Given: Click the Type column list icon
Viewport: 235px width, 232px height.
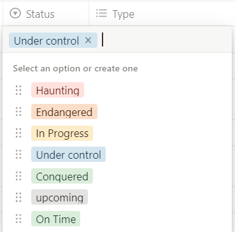Looking at the screenshot, I should pos(101,13).
